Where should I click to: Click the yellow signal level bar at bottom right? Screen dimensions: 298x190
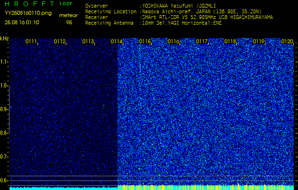(x=206, y=187)
